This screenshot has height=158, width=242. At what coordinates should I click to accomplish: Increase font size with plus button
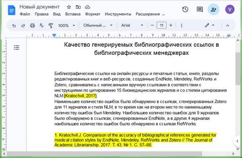point(171,25)
